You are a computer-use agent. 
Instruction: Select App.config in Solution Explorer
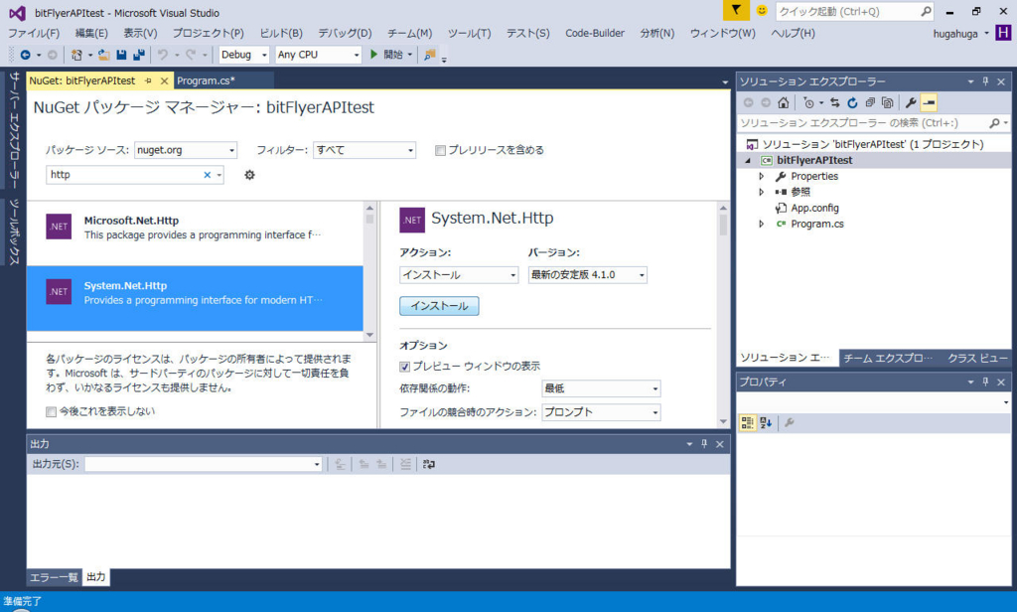coord(814,208)
